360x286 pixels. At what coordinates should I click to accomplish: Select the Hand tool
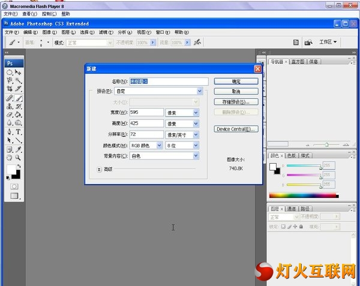click(10, 158)
